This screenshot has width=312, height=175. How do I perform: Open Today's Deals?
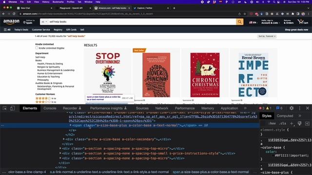pos(21,30)
